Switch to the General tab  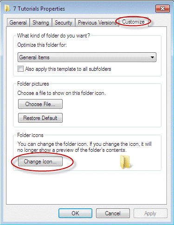pyautogui.click(x=18, y=23)
